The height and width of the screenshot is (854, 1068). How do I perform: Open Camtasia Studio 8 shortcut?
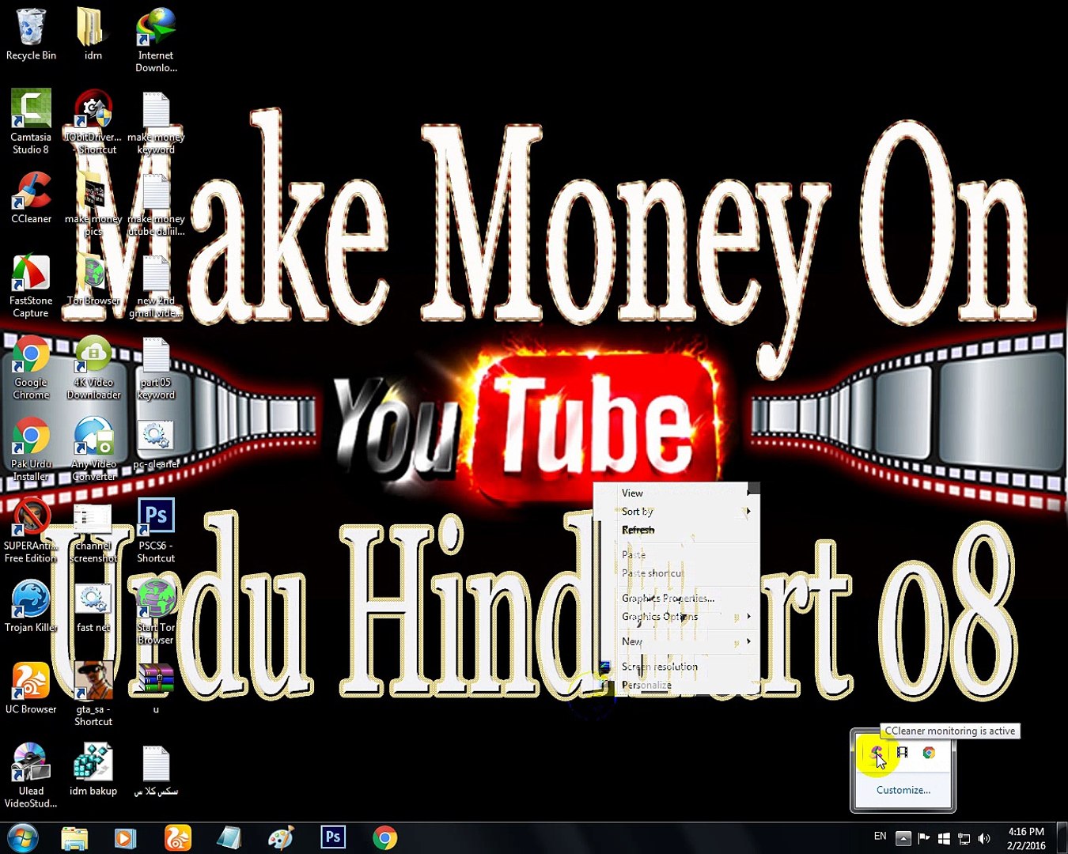[x=31, y=121]
